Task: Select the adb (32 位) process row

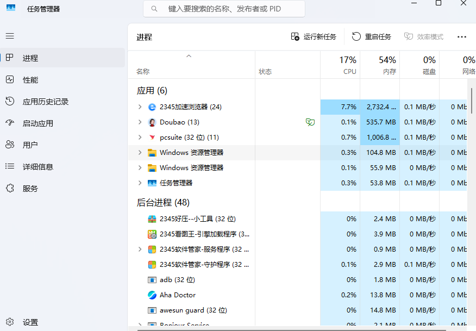Action: pyautogui.click(x=298, y=280)
